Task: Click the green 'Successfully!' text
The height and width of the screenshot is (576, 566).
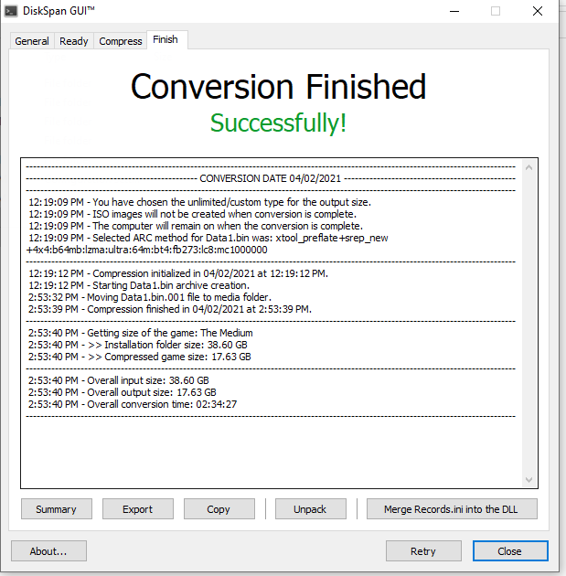Action: click(x=278, y=123)
